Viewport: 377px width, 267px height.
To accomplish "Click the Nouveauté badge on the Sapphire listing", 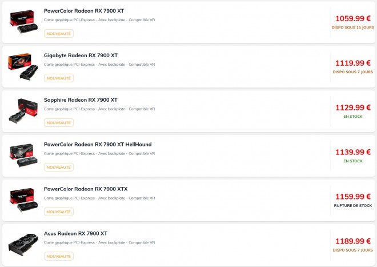I will pyautogui.click(x=59, y=123).
